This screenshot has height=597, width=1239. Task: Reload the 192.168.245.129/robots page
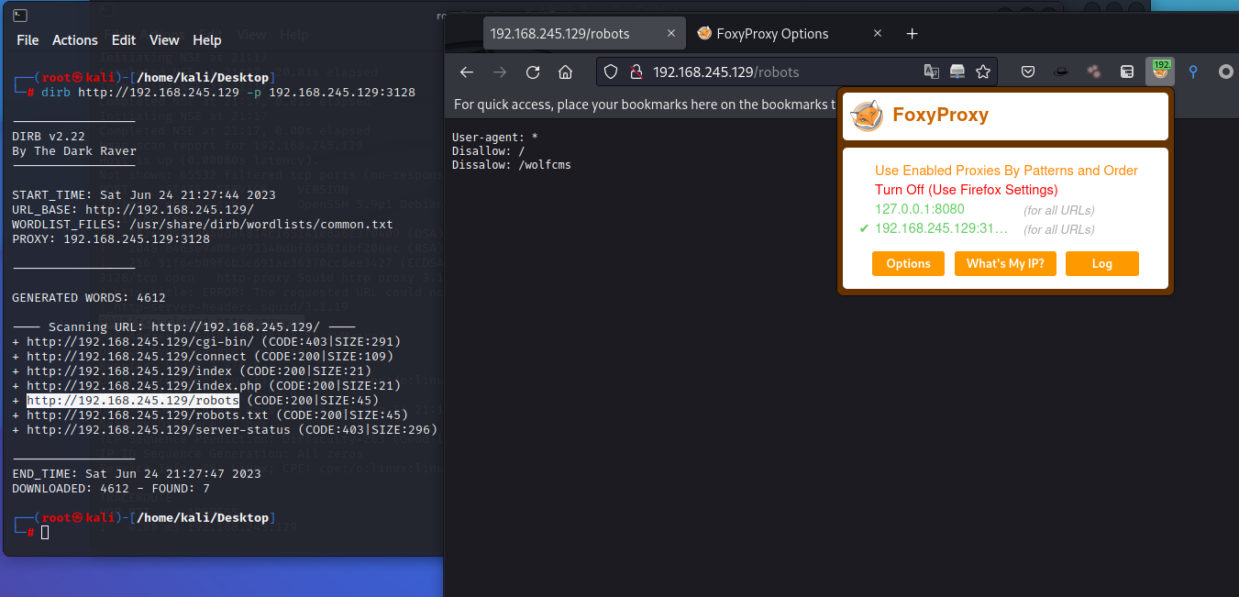click(x=533, y=72)
